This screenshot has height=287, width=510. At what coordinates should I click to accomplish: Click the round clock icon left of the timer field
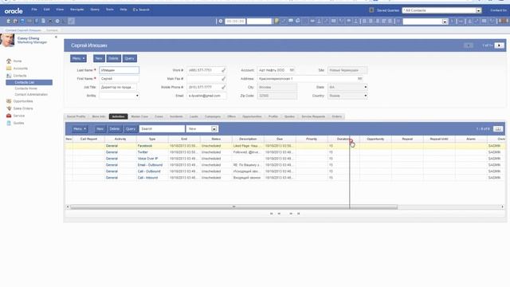[221, 22]
